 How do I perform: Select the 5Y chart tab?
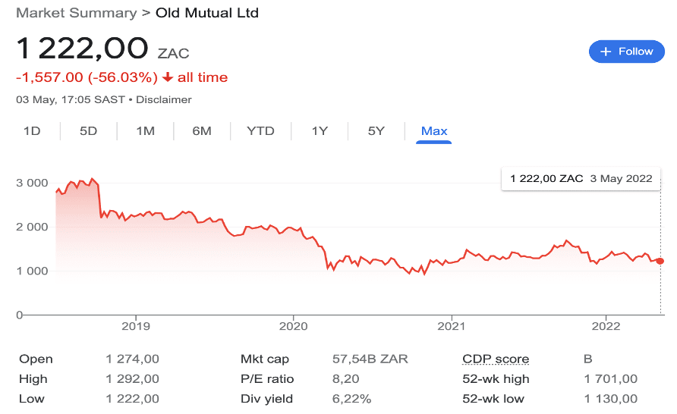(x=376, y=131)
